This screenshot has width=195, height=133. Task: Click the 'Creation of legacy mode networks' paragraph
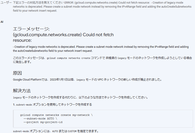click(x=101, y=49)
